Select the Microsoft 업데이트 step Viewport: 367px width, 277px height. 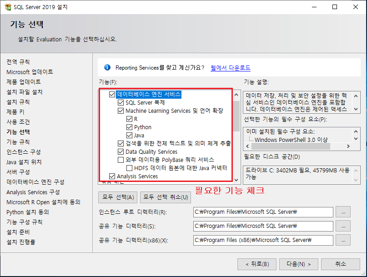[x=30, y=72]
